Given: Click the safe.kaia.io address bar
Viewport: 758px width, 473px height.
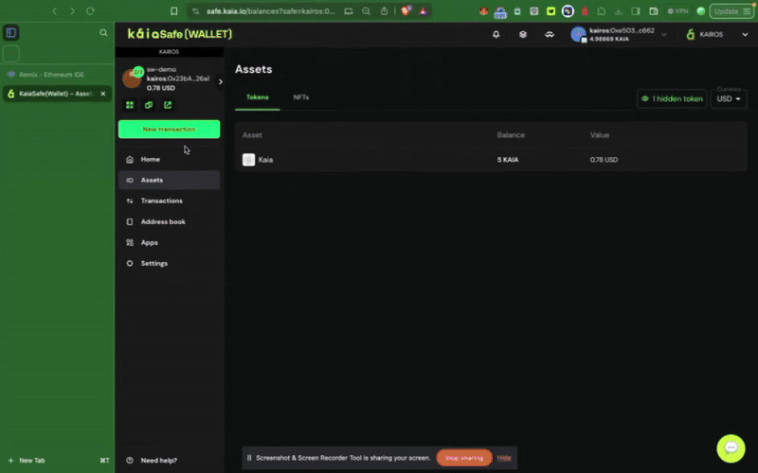Looking at the screenshot, I should click(271, 11).
